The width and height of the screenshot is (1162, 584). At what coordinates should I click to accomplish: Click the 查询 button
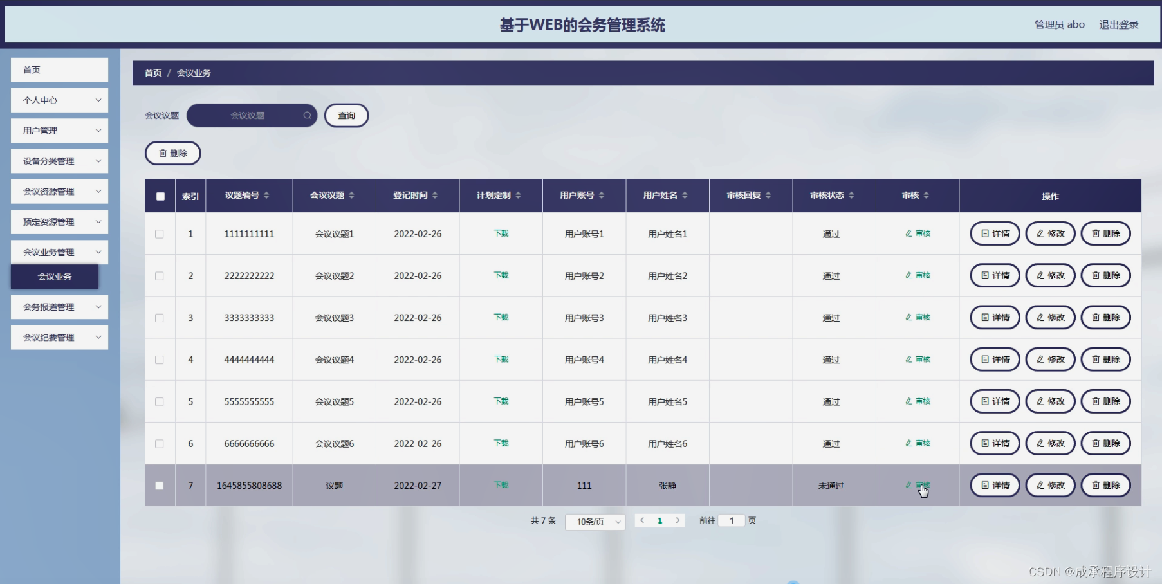point(346,115)
